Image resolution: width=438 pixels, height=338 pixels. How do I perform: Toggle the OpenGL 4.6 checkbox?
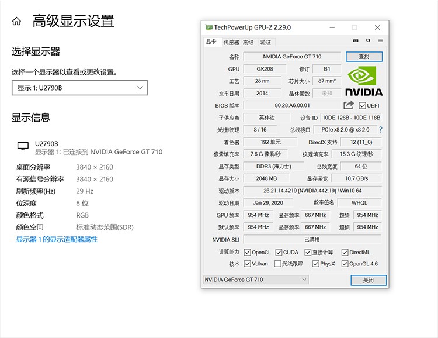click(345, 264)
